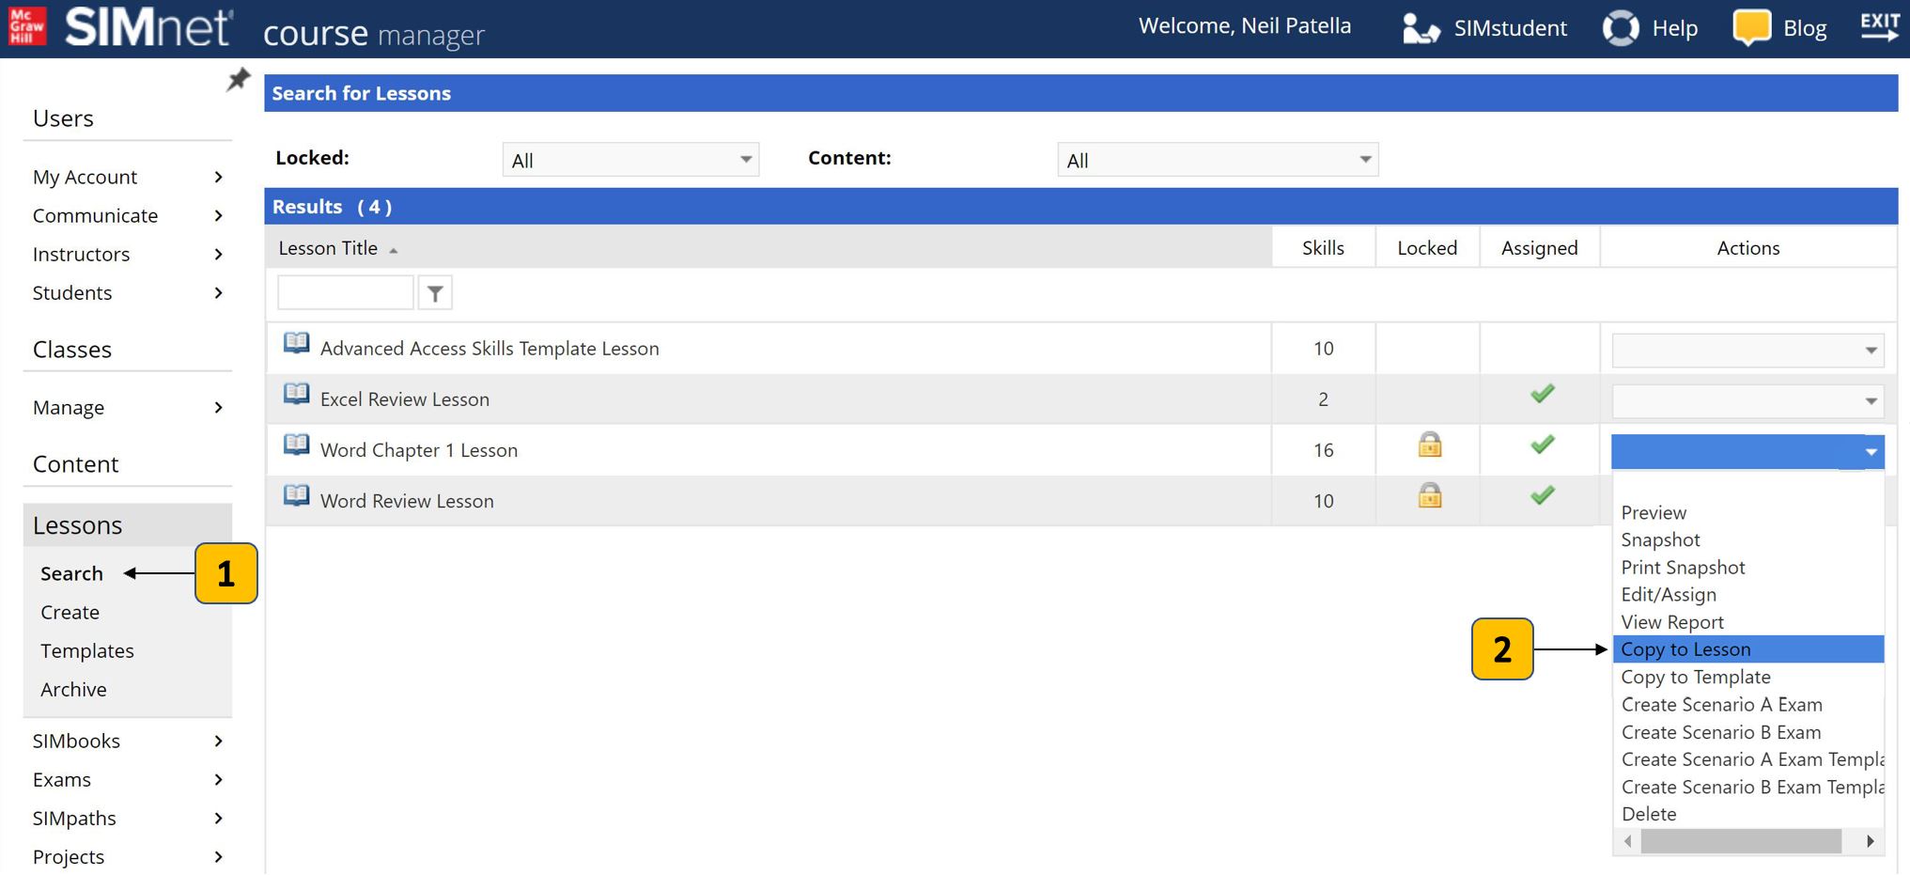The image size is (1910, 875).
Task: Open SIMstudent from the header
Action: (1484, 28)
